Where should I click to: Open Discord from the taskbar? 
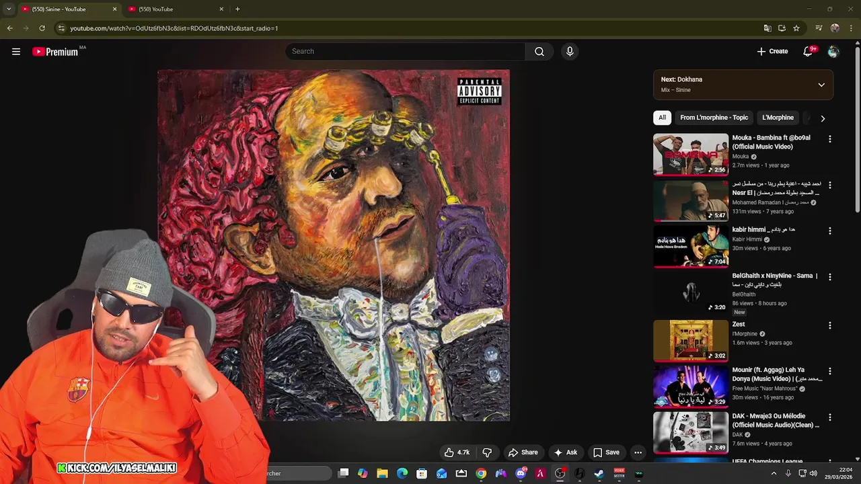click(x=521, y=473)
